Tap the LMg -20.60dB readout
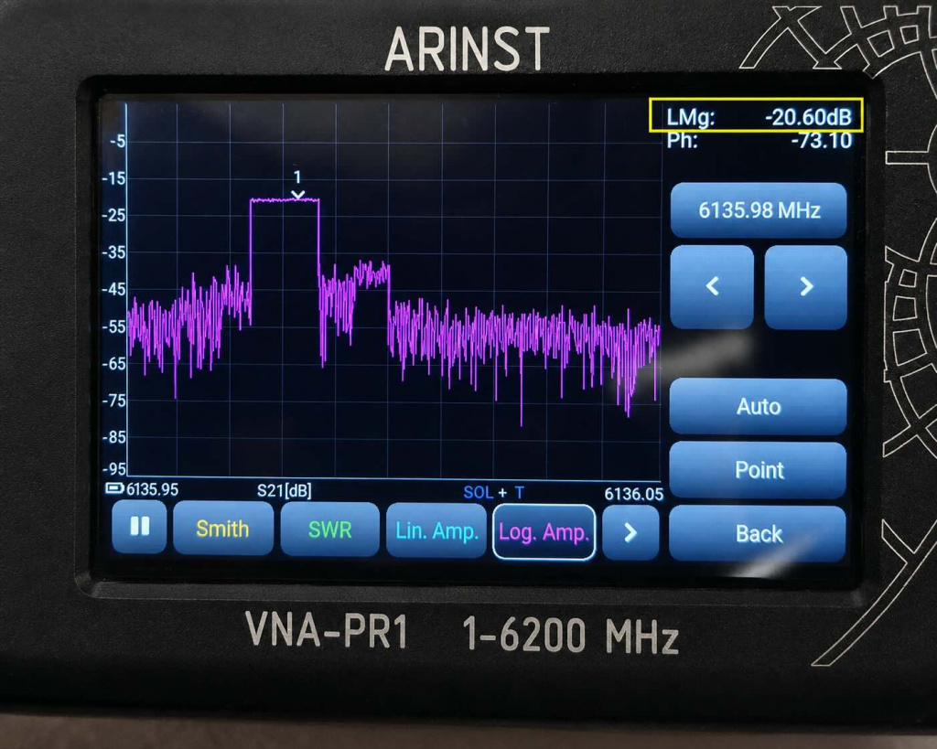This screenshot has width=937, height=749. point(757,116)
